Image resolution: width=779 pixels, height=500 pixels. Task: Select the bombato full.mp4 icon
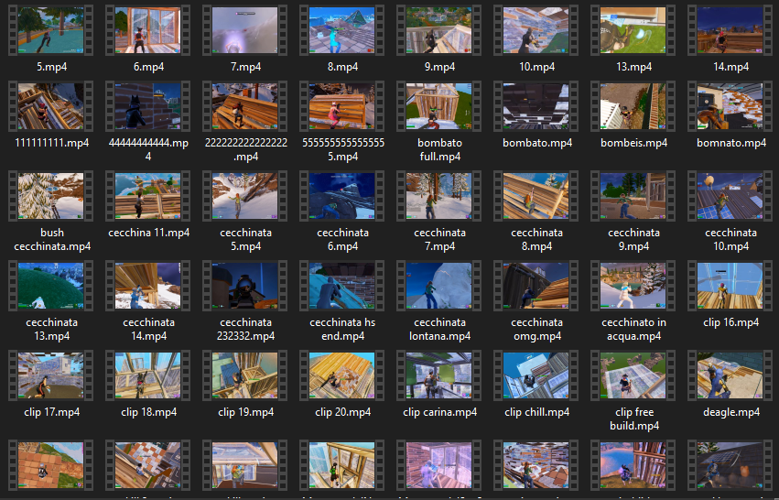click(439, 106)
